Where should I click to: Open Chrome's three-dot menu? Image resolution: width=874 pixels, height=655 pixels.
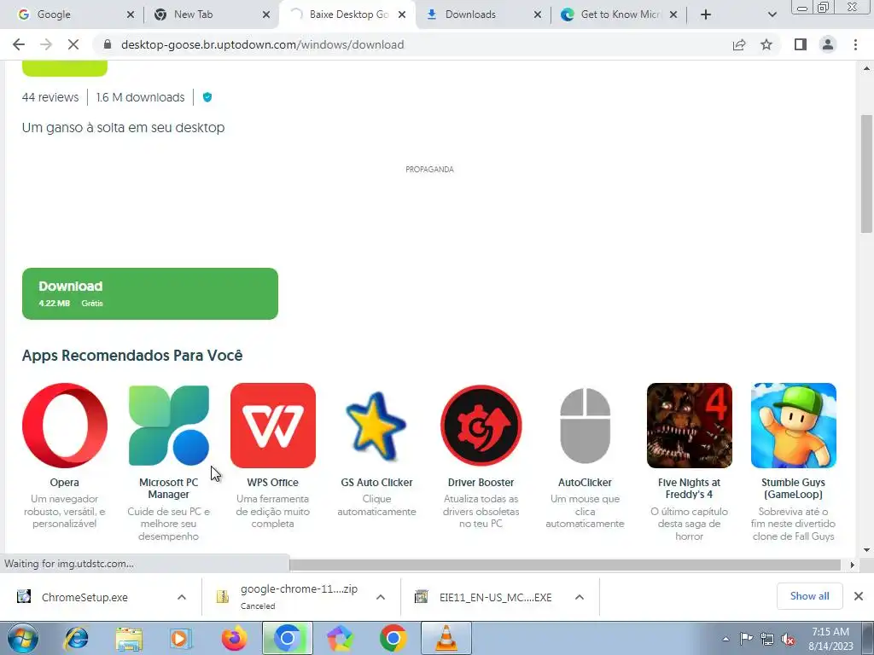point(855,44)
